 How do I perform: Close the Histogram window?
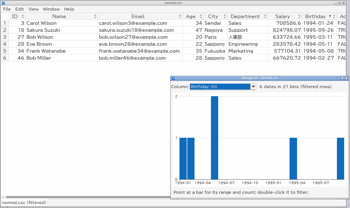click(x=346, y=78)
